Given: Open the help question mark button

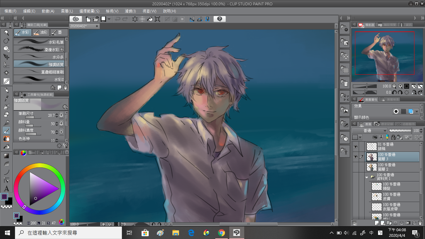Looking at the screenshot, I should (x=219, y=19).
